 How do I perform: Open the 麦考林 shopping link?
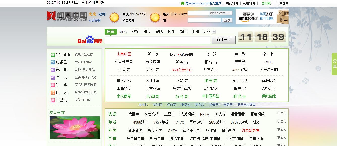143,105
